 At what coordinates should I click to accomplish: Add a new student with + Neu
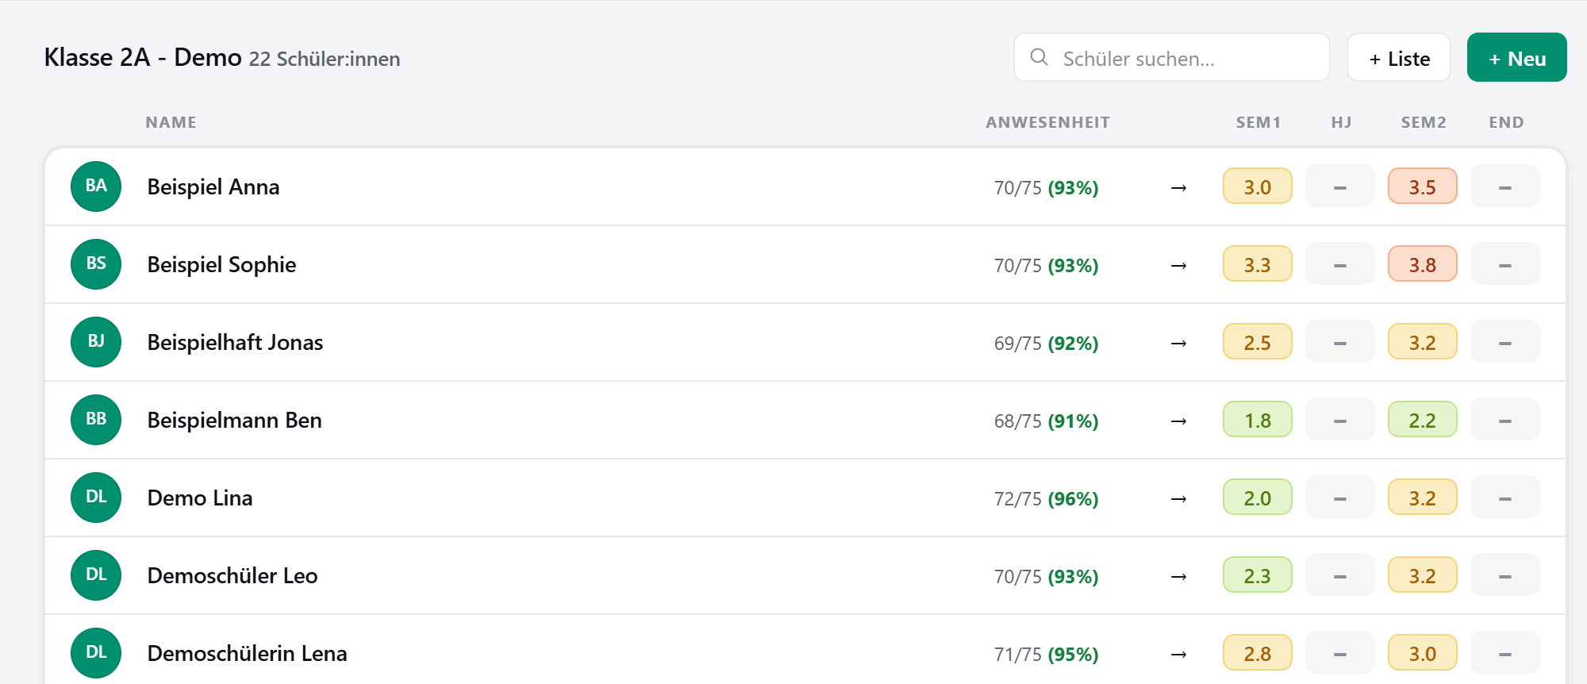1516,57
